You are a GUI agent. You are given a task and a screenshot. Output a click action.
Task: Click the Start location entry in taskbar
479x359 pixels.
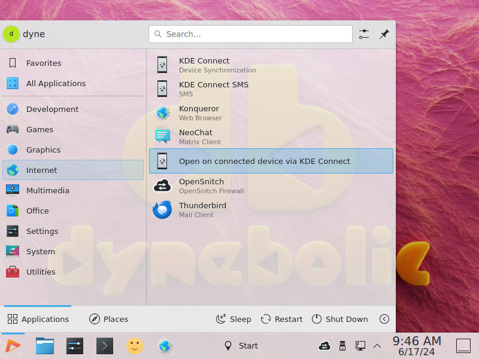241,346
